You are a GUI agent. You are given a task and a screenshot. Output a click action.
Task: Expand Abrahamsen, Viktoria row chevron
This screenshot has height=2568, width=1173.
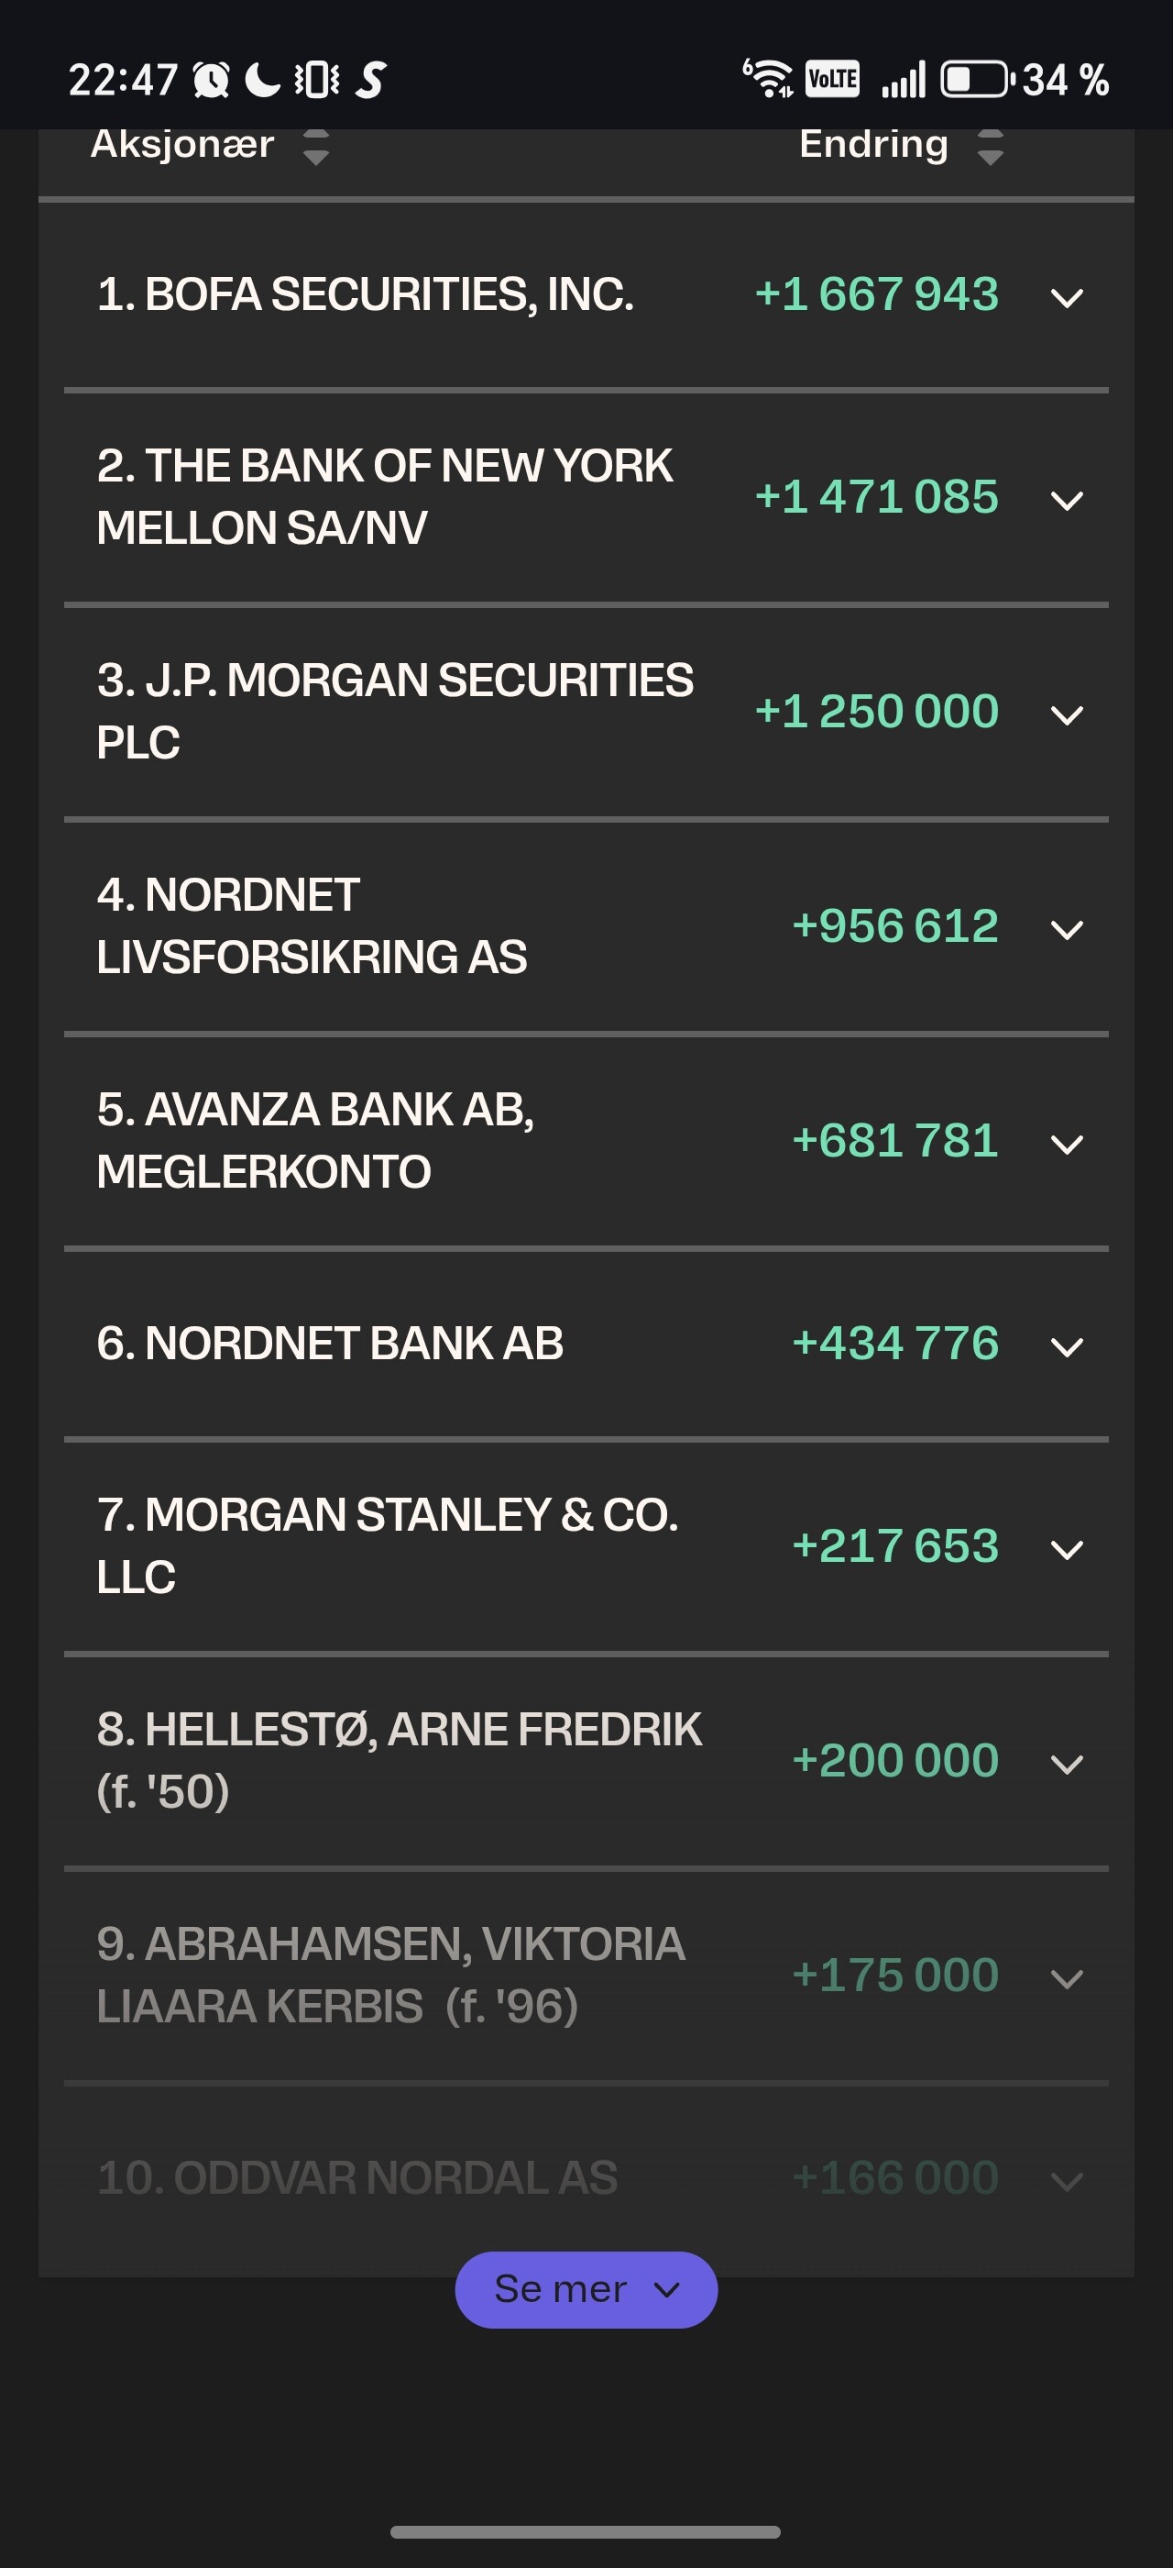pos(1067,1978)
